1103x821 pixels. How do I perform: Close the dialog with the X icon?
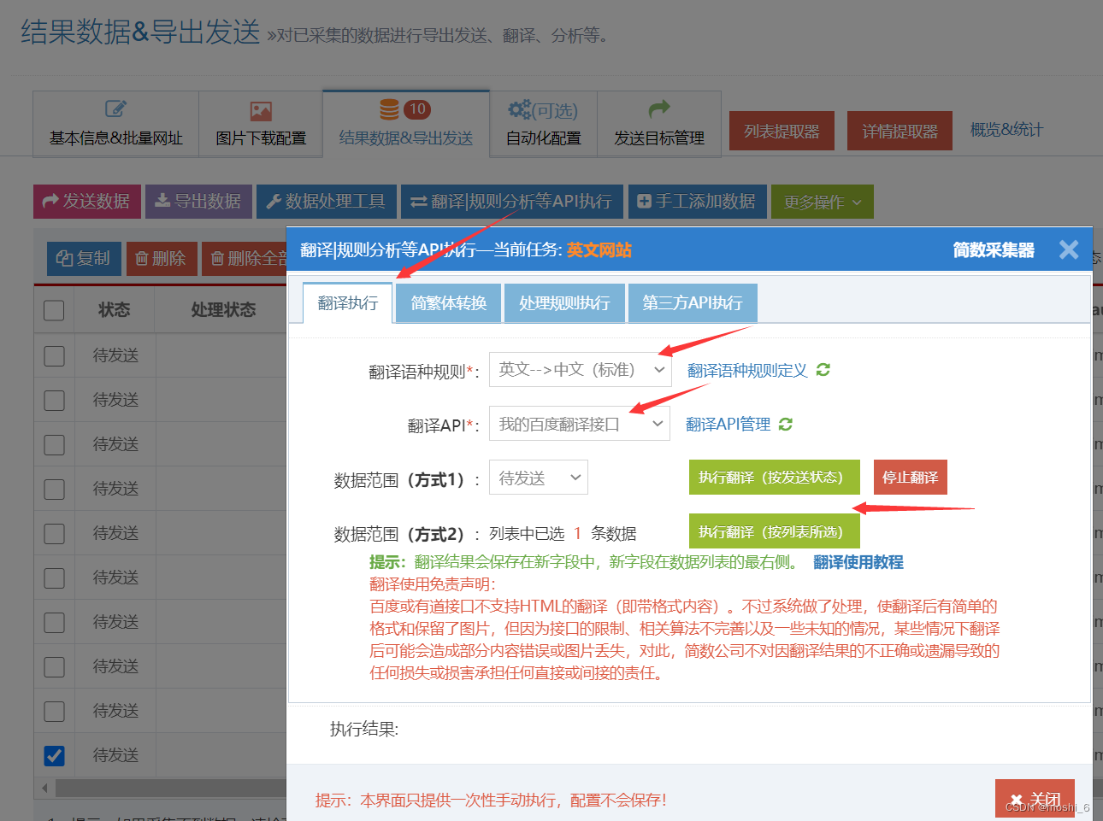click(x=1068, y=249)
